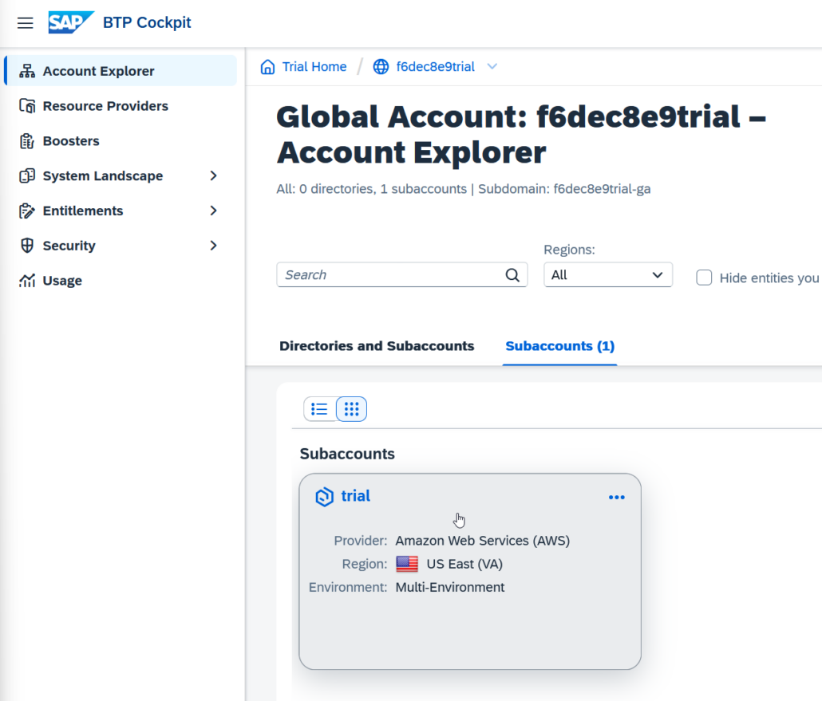Expand the Entitlements submenu
Screen dimensions: 822x701
tap(213, 211)
